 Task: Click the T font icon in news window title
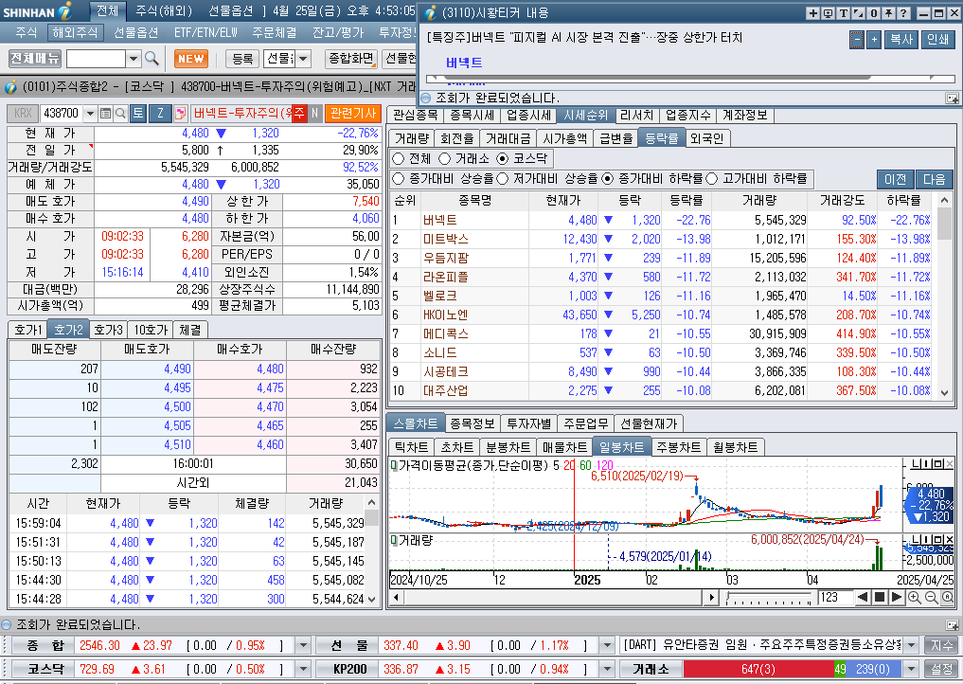[844, 13]
